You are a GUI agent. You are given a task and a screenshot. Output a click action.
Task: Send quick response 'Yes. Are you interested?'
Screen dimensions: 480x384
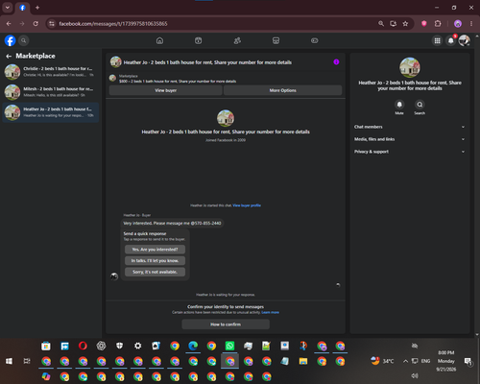pos(155,250)
